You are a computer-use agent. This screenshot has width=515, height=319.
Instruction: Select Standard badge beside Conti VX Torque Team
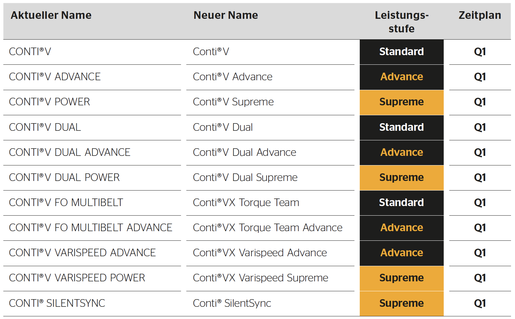pos(402,203)
